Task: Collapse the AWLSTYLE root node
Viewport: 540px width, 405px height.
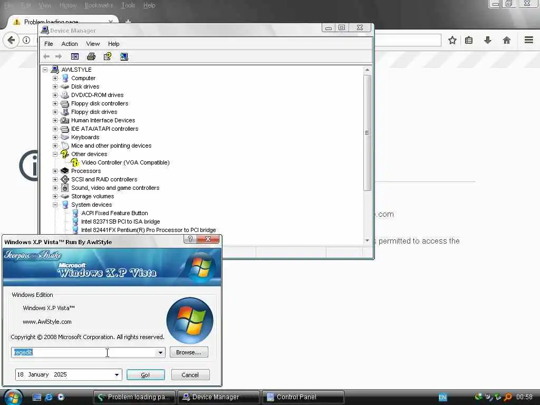Action: (x=45, y=70)
